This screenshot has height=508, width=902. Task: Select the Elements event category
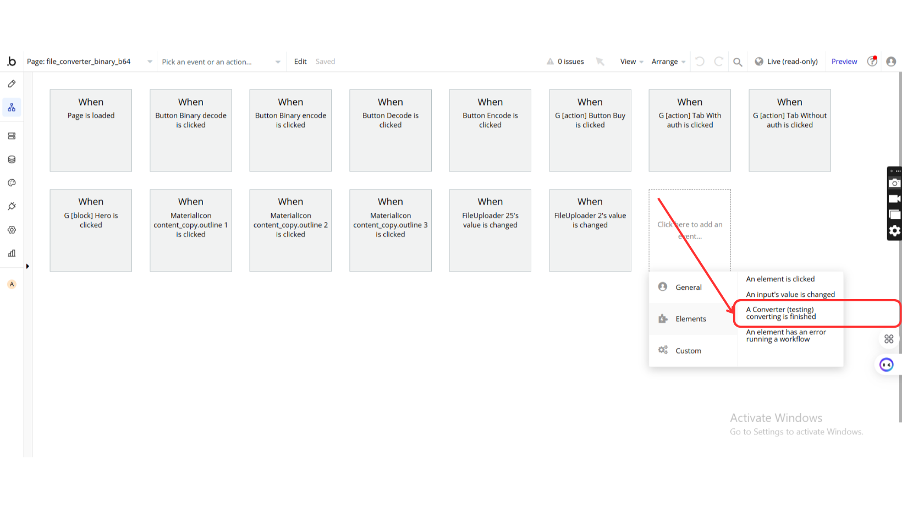click(693, 319)
